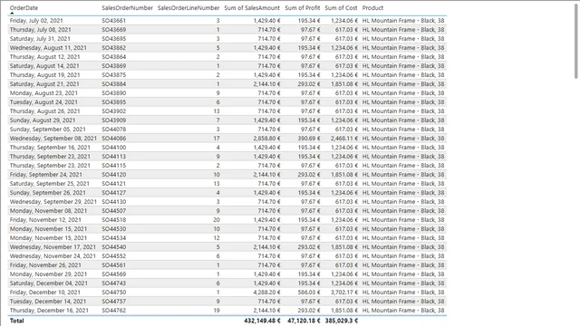Select the Friday, July 02, 2021 cell
580x326 pixels.
(36, 21)
